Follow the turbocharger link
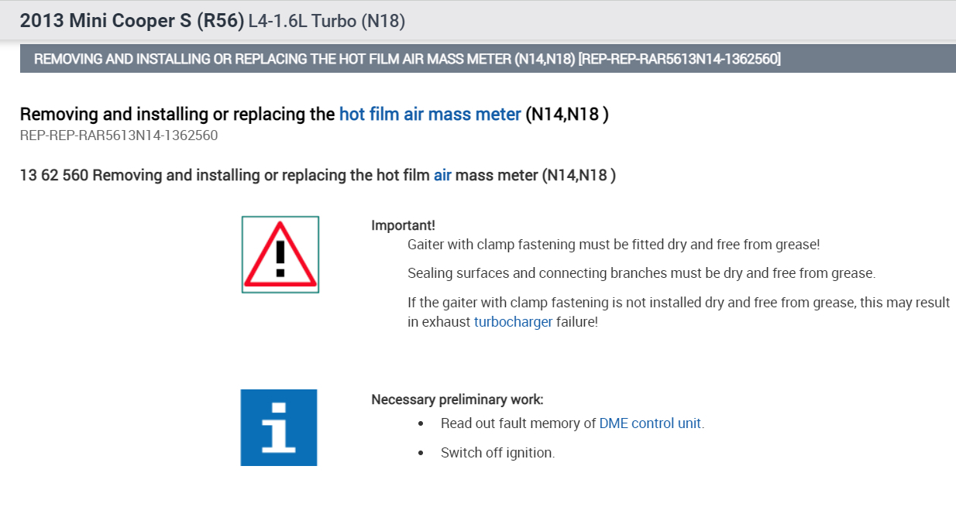 513,322
